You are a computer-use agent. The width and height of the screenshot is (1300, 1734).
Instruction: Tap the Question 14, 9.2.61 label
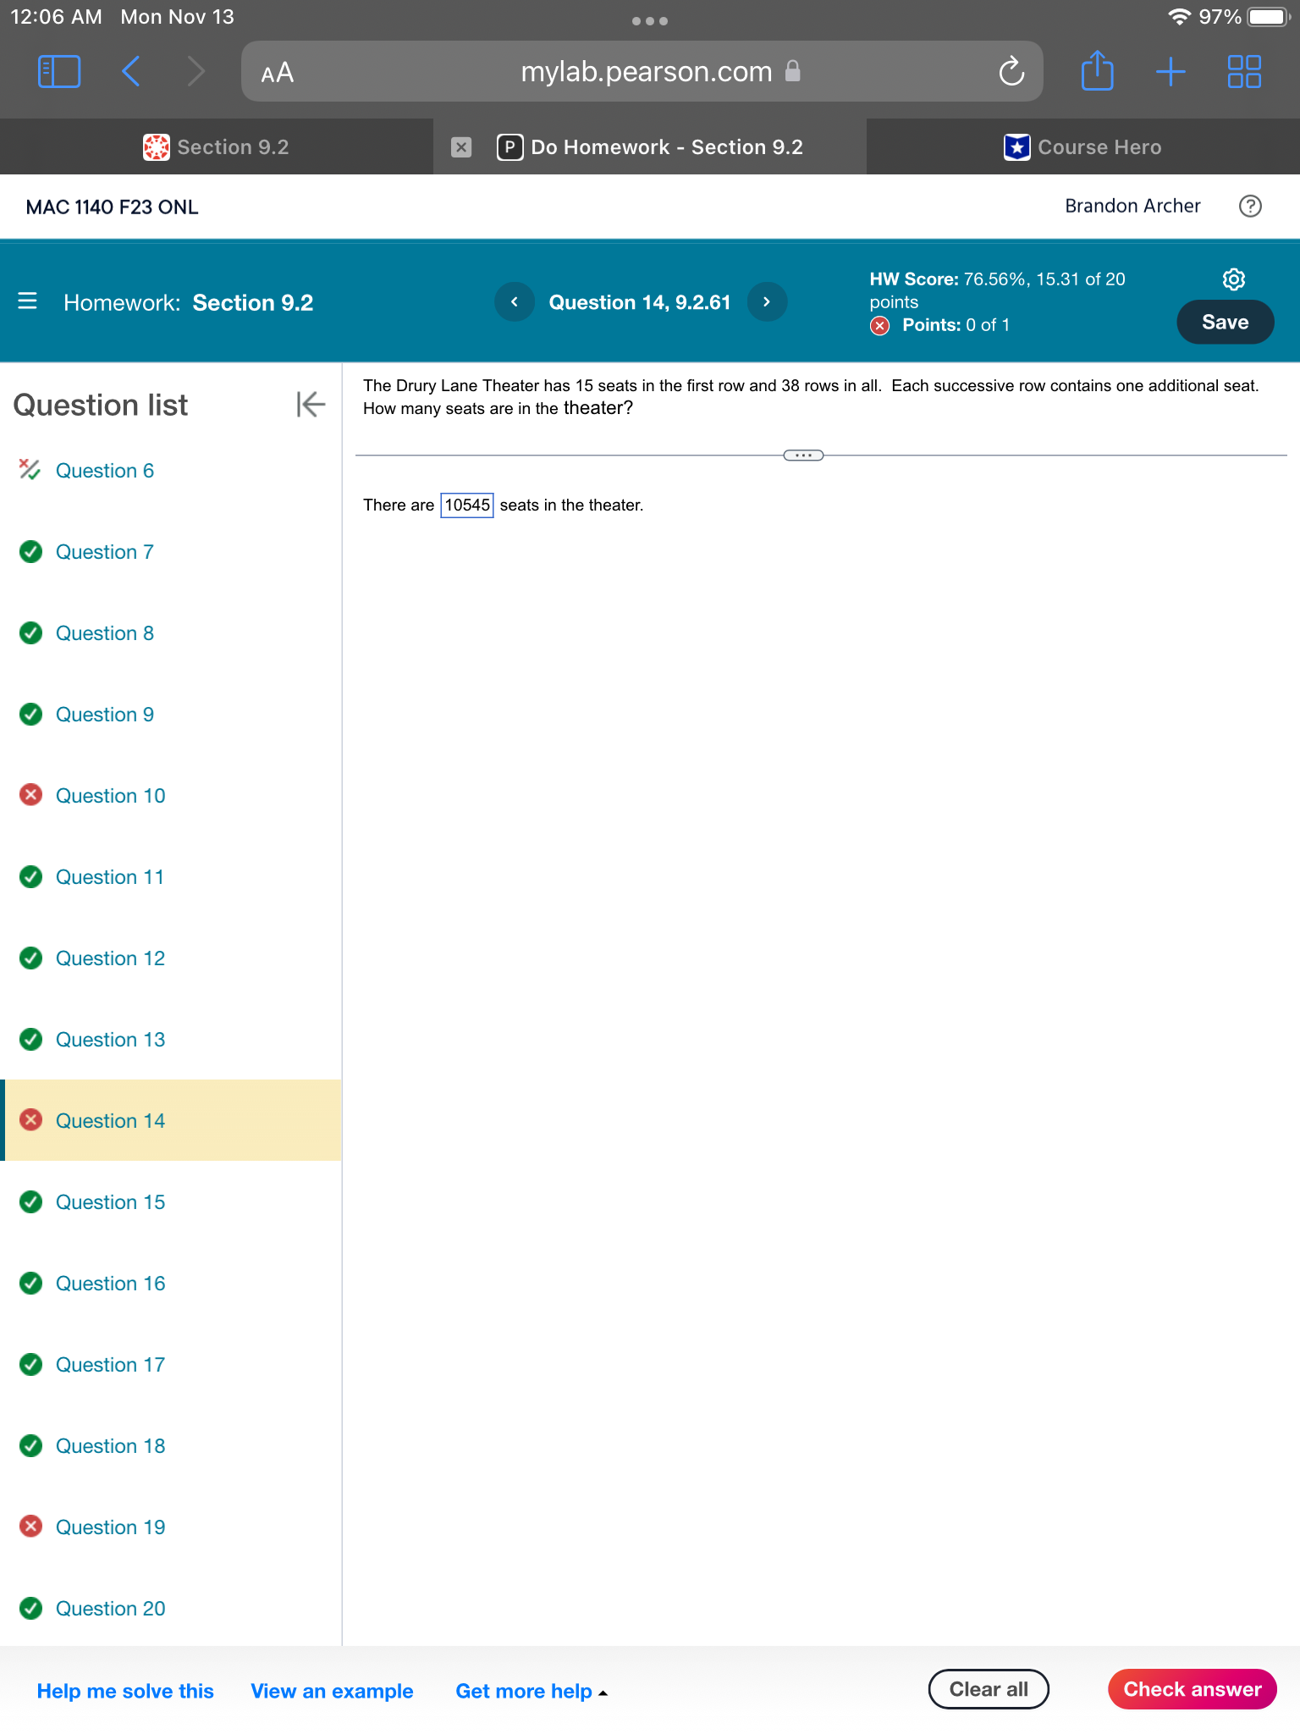[x=640, y=302]
